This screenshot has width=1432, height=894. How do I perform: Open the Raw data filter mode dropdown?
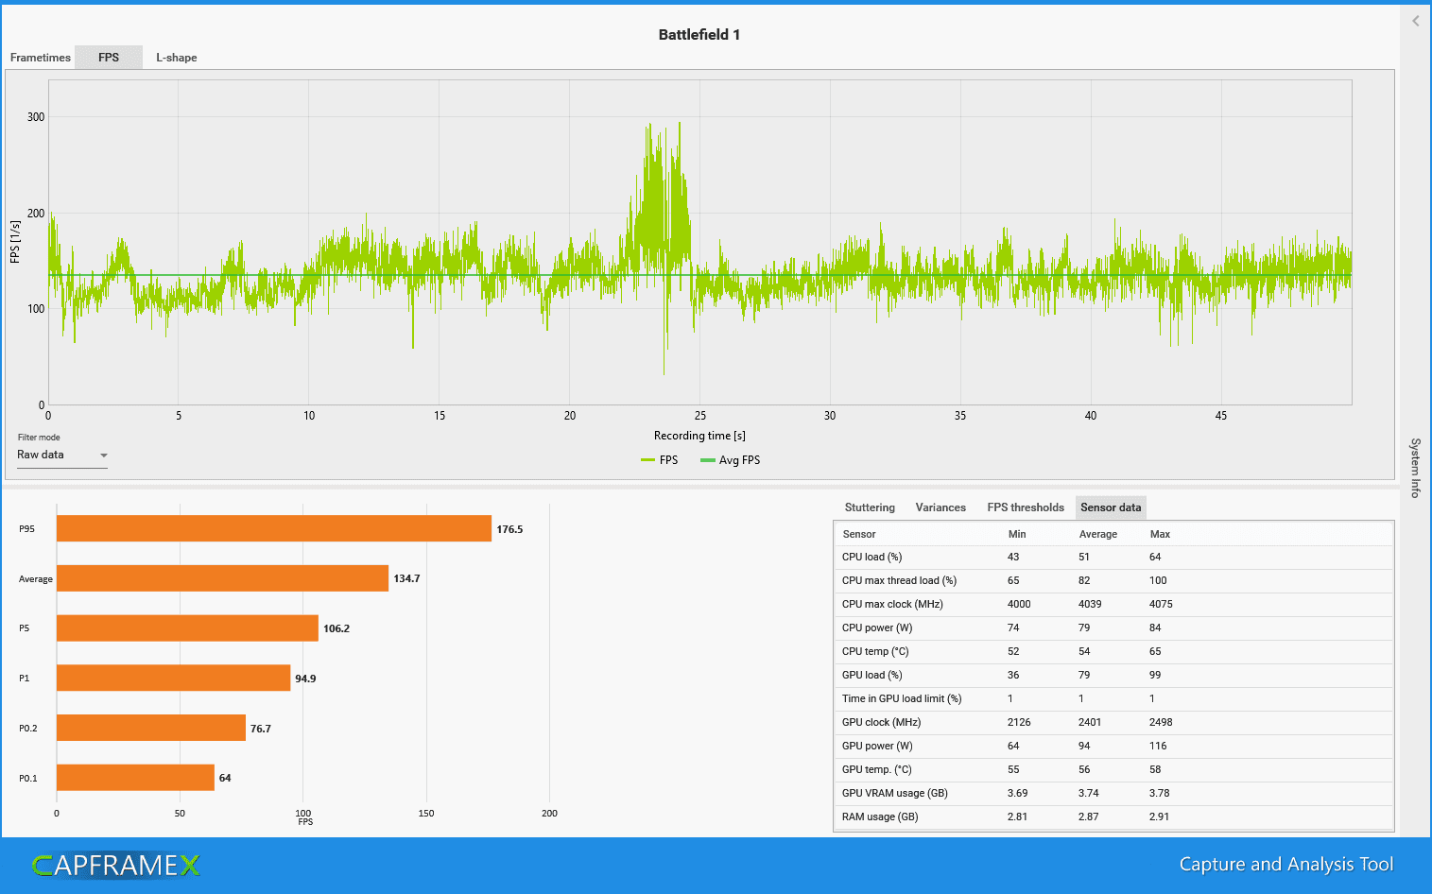[x=62, y=455]
